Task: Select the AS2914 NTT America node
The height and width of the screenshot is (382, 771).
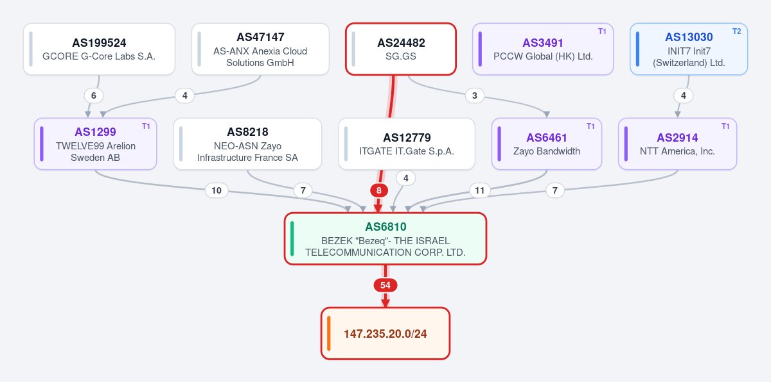Action: click(677, 144)
